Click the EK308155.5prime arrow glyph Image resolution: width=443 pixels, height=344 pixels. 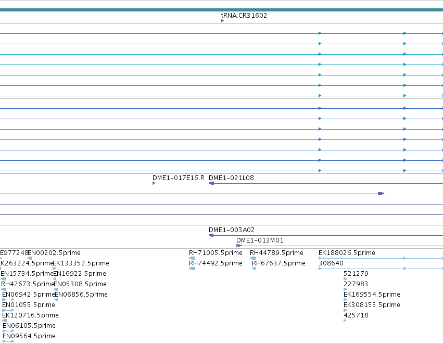(345, 310)
